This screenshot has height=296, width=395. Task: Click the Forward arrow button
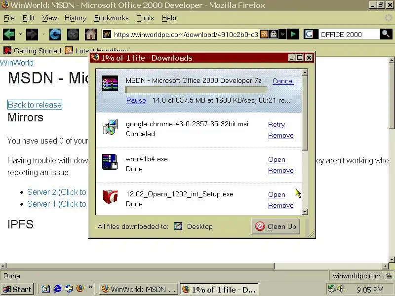point(32,34)
